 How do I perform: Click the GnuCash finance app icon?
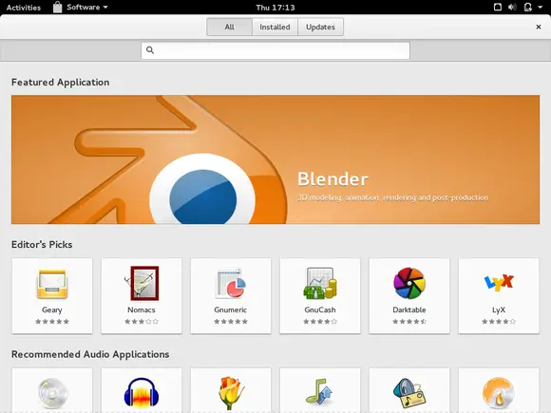[320, 283]
